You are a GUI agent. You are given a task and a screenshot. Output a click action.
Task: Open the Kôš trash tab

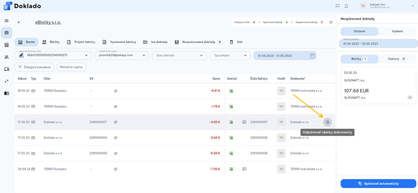[x=236, y=42]
